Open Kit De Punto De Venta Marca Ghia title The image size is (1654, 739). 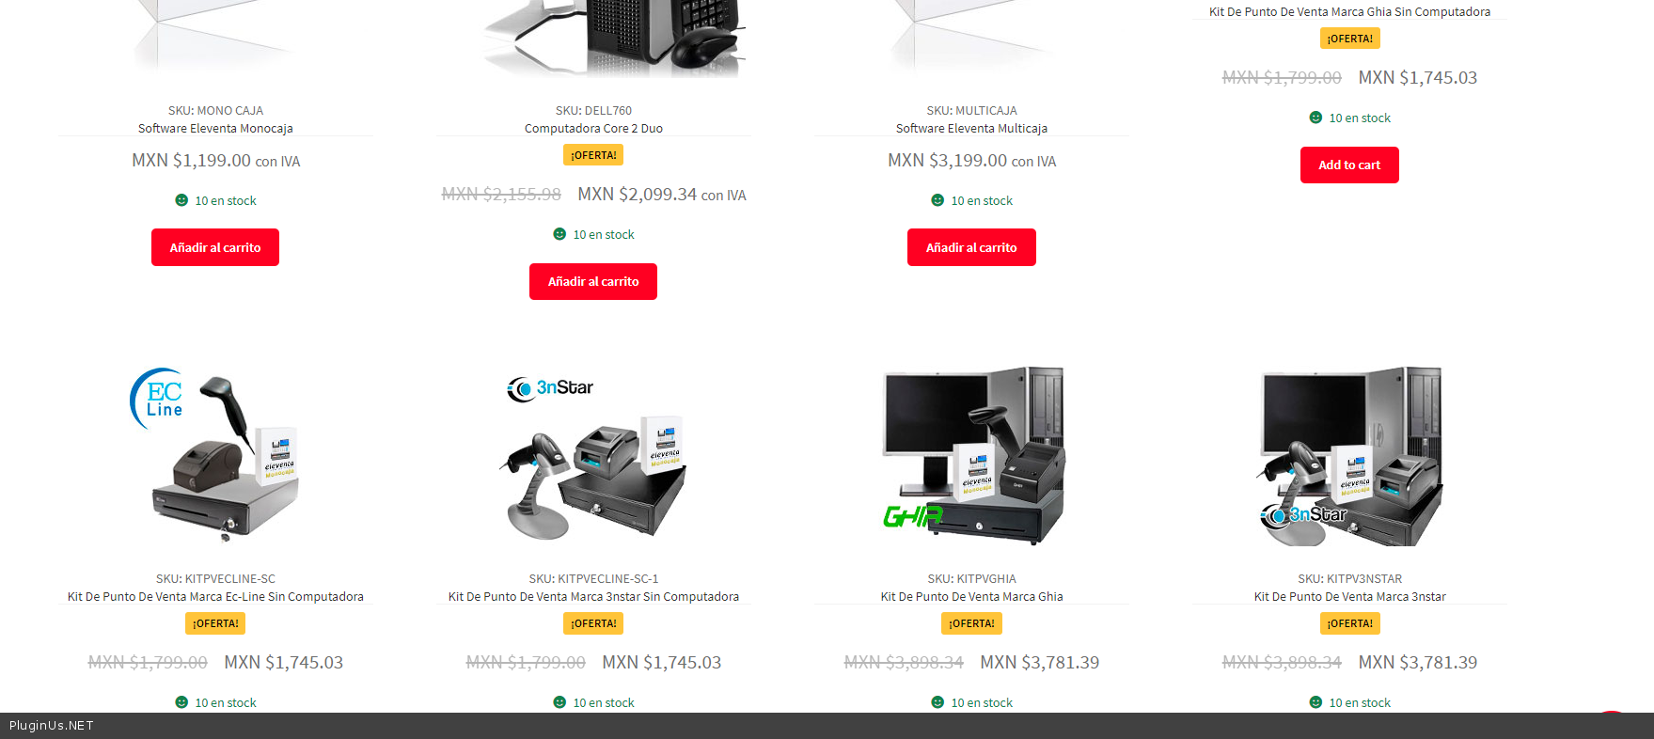click(971, 597)
